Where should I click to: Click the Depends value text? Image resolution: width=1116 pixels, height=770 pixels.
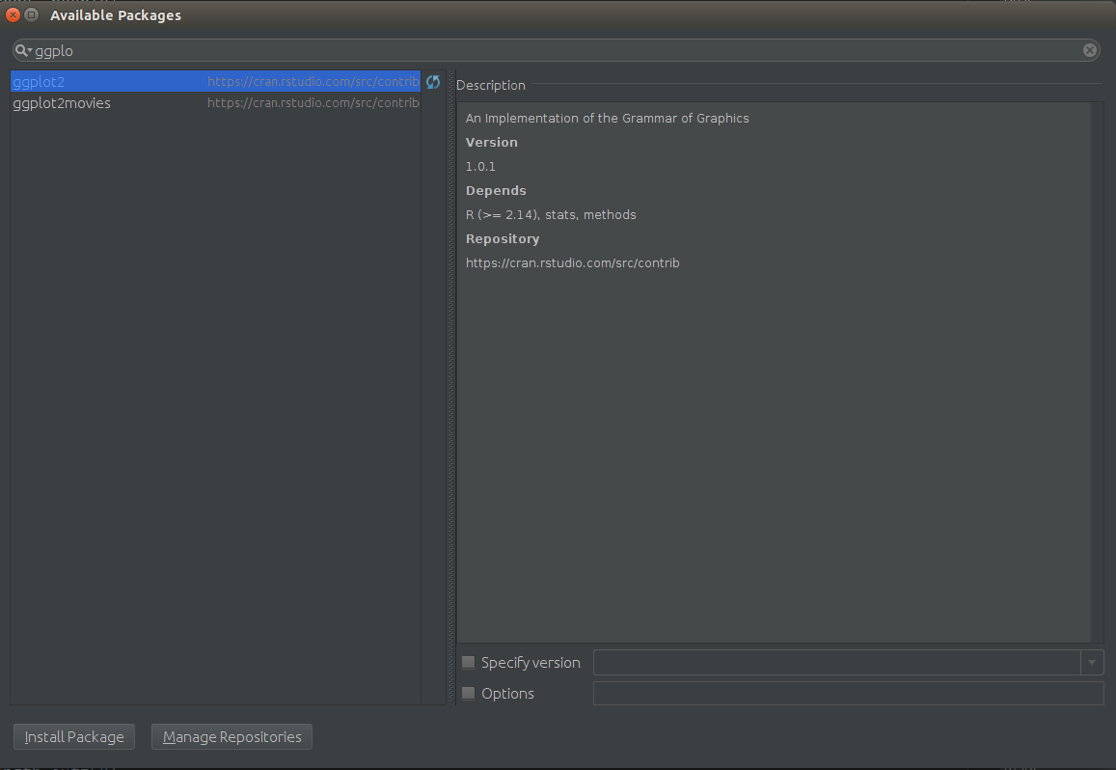coord(551,214)
